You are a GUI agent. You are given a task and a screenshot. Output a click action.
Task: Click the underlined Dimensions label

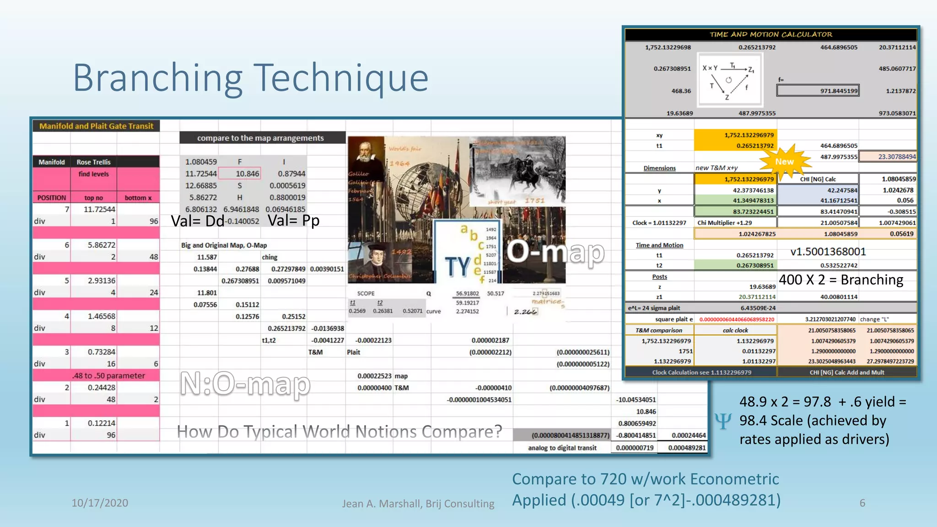point(659,168)
